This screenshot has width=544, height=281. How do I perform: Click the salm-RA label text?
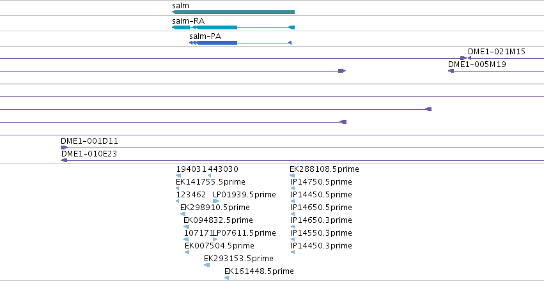pos(189,21)
